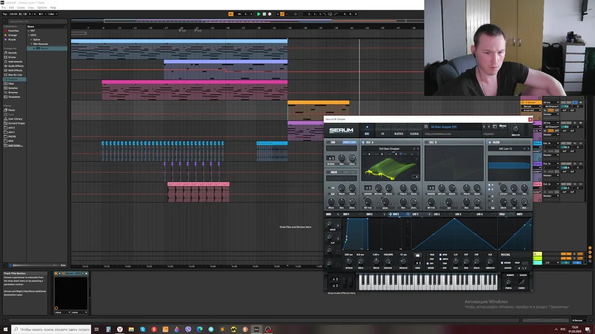Open the File menu
The width and height of the screenshot is (595, 334).
tap(4, 8)
